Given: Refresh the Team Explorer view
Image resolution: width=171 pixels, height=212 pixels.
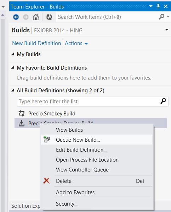Looking at the screenshot, I should (49, 17).
